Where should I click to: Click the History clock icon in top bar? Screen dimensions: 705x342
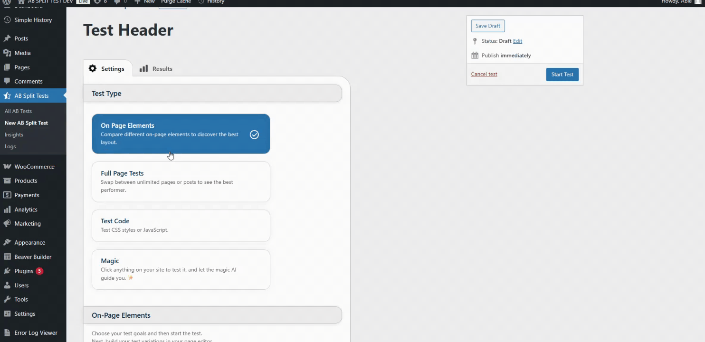pyautogui.click(x=201, y=1)
